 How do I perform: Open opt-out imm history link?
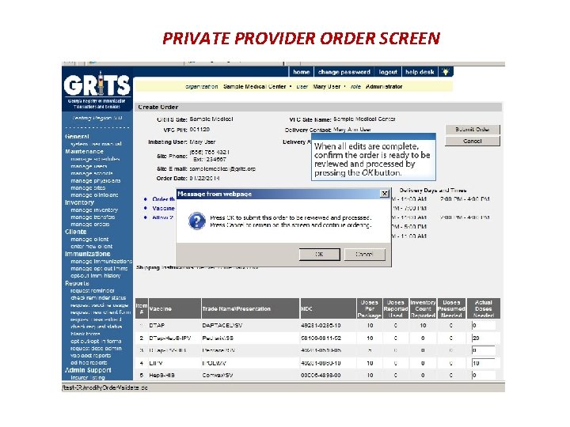95,276
